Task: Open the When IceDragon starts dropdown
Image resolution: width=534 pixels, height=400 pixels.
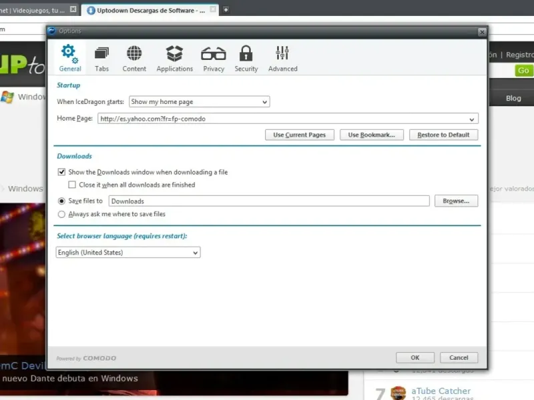Action: coord(199,102)
